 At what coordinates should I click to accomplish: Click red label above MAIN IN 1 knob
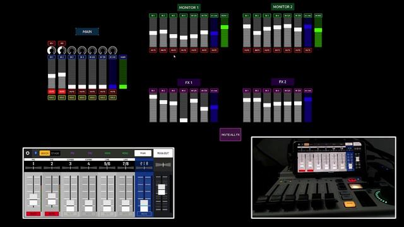coord(52,44)
